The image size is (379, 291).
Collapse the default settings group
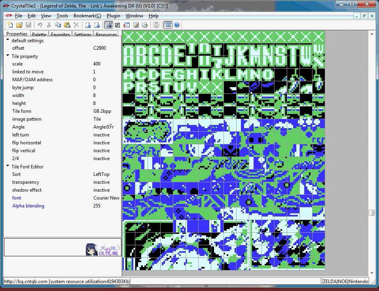pos(8,39)
